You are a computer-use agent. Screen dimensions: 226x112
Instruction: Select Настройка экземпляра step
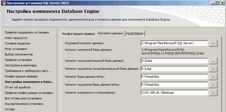(21, 65)
